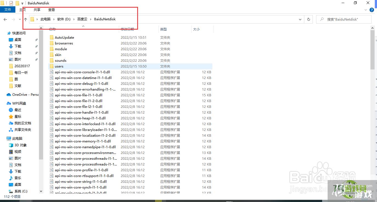Open the chevron dropdown after 百度云
This screenshot has width=377, height=202.
click(x=91, y=19)
